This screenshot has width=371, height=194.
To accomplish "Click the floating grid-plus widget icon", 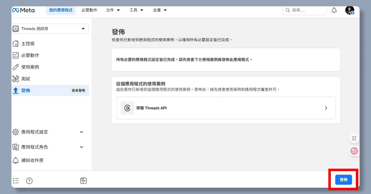I will click(354, 138).
